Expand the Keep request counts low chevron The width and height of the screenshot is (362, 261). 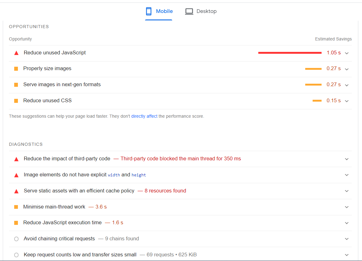tap(347, 255)
